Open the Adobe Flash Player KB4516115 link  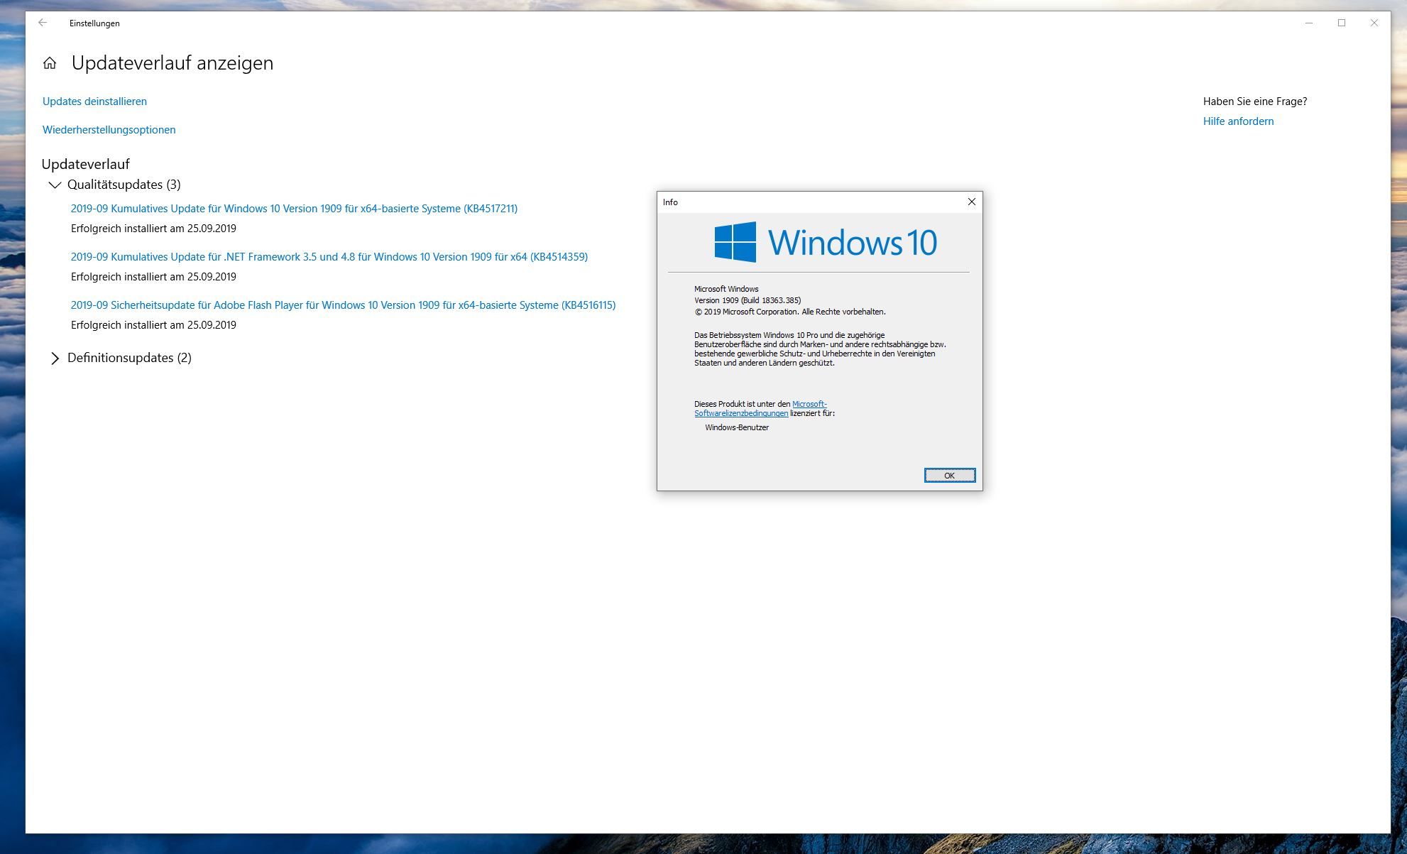[x=343, y=305]
